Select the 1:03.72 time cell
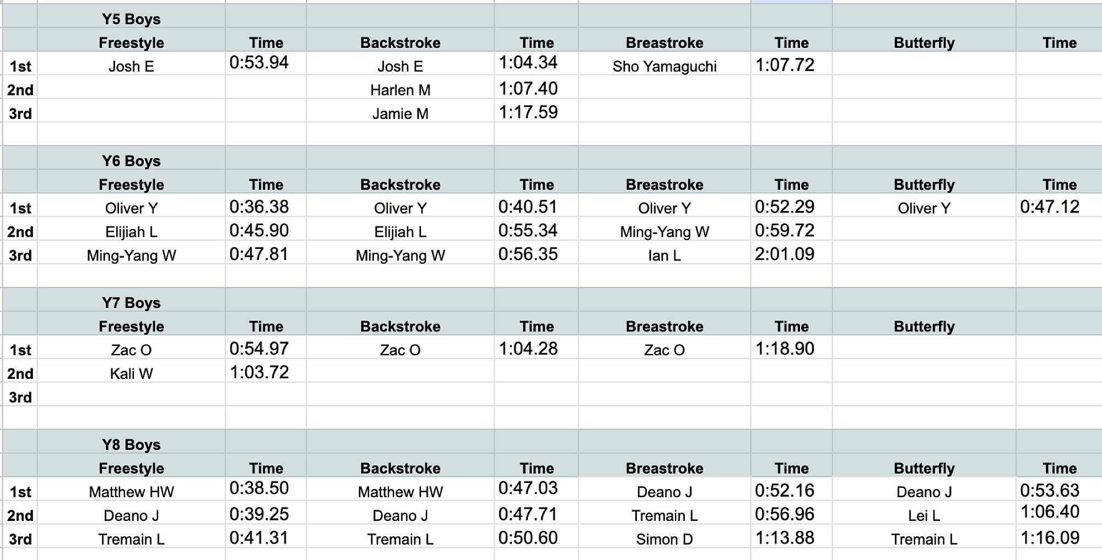Screen dimensions: 1102x560 (x=259, y=373)
